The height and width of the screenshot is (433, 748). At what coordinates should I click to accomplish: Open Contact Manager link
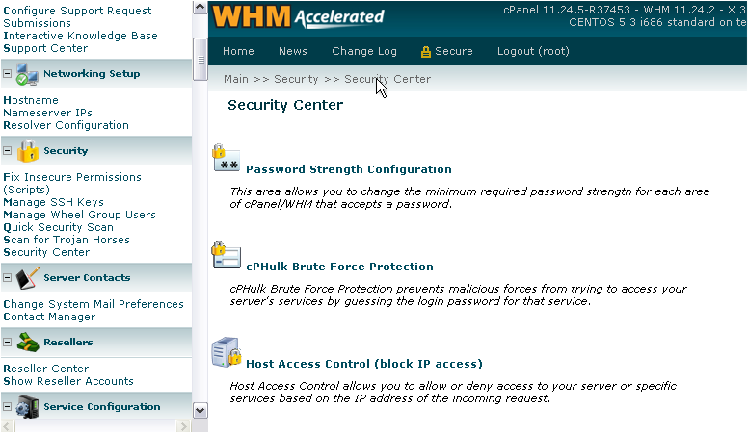49,317
